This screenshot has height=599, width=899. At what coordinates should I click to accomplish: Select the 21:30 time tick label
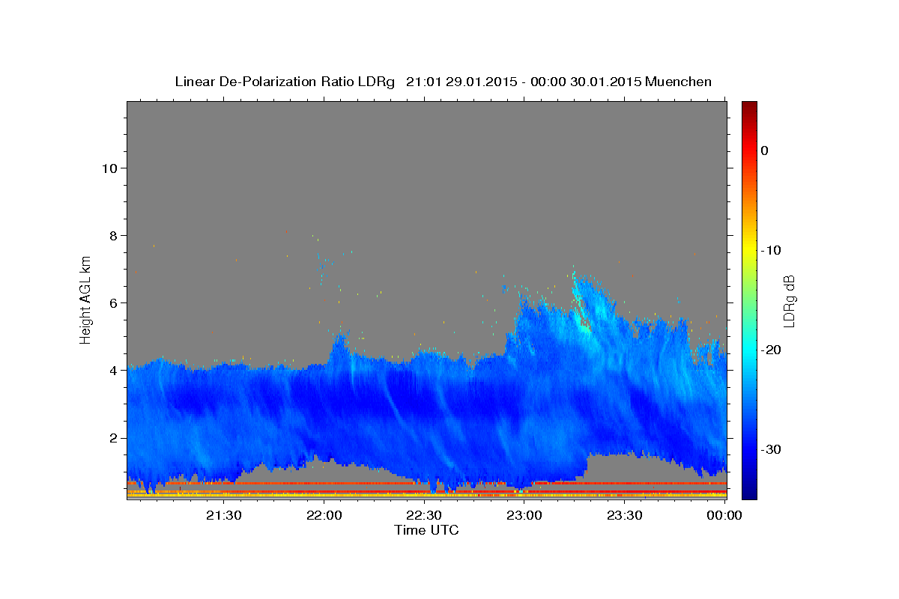224,515
